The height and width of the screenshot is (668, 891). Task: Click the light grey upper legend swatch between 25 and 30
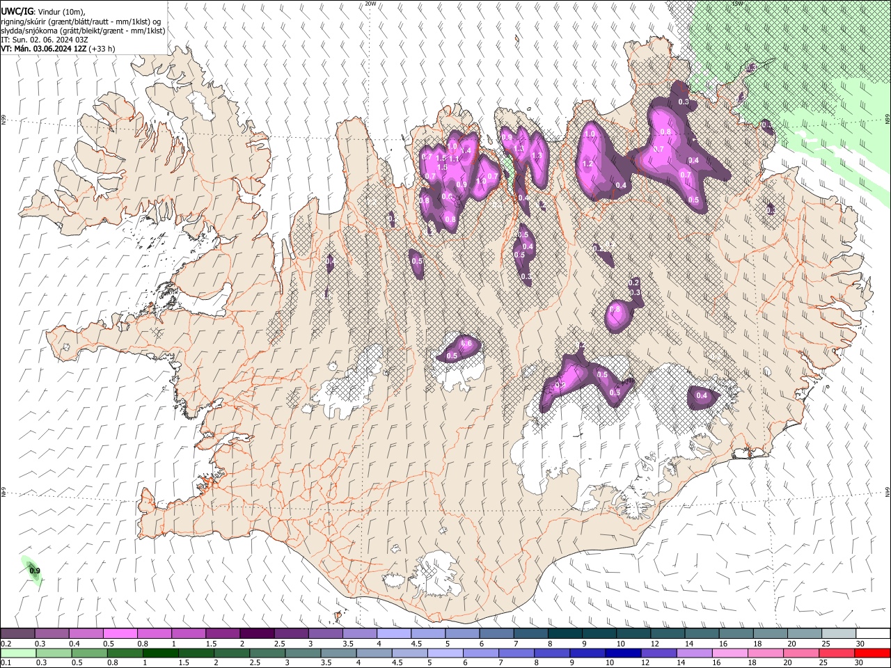click(x=839, y=633)
